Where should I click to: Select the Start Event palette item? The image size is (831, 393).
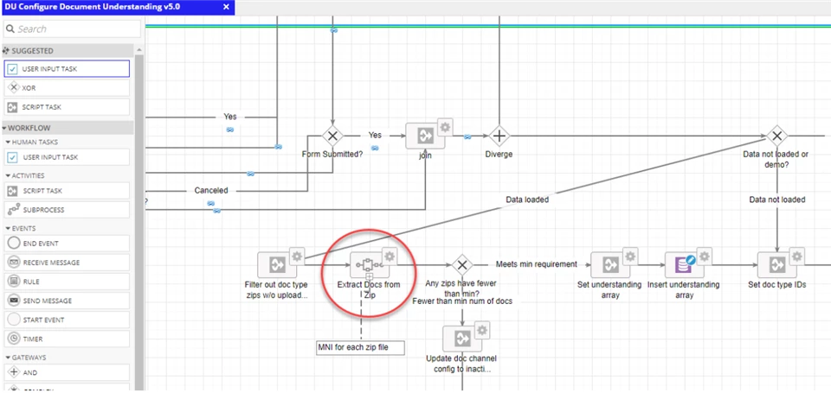click(67, 320)
